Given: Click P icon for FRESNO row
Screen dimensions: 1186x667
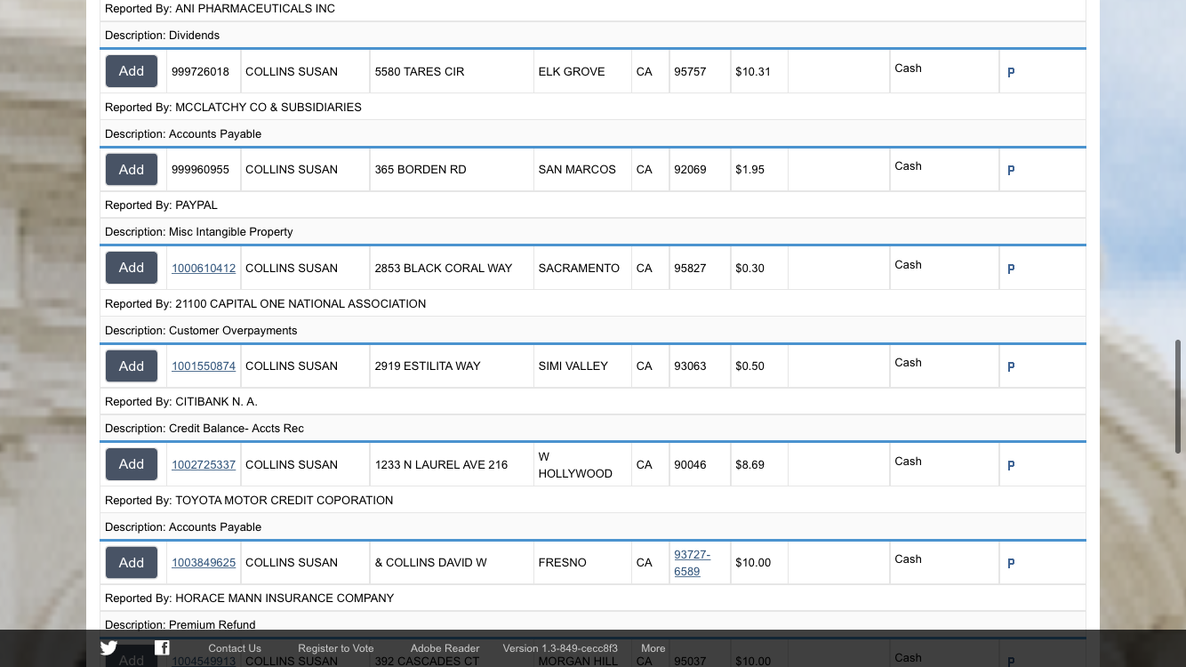Looking at the screenshot, I should click(1011, 563).
